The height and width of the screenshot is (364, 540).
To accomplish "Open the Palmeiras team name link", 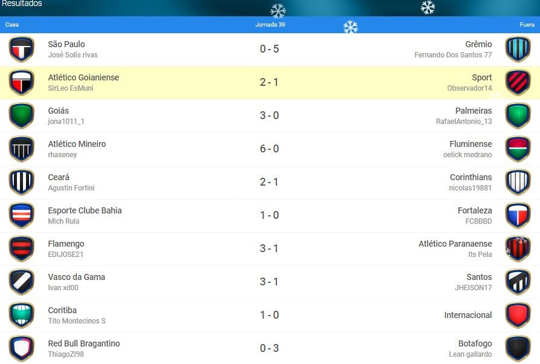I will click(473, 111).
